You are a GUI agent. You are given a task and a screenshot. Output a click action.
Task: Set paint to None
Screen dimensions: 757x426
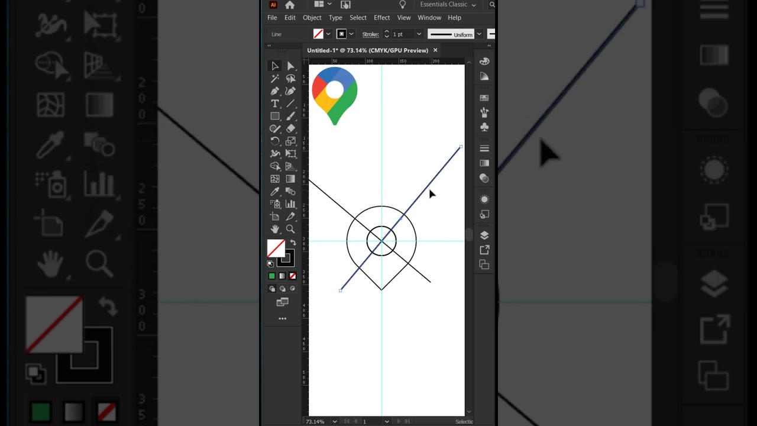[292, 276]
